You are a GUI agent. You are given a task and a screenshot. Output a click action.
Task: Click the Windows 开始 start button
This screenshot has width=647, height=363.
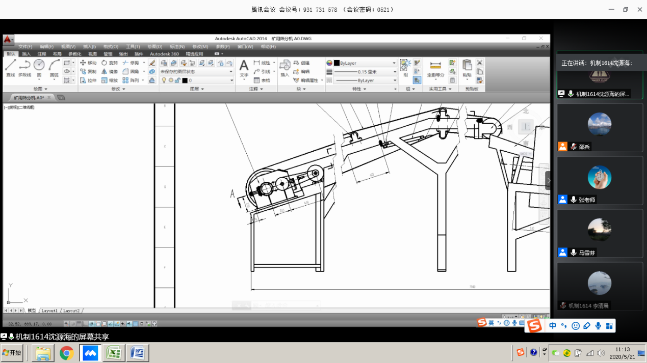(12, 353)
